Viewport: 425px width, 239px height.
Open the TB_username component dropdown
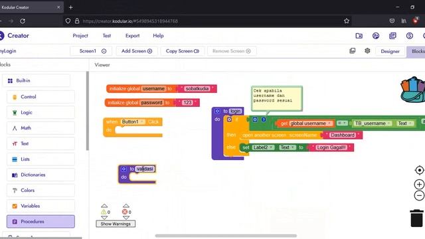tap(373, 123)
